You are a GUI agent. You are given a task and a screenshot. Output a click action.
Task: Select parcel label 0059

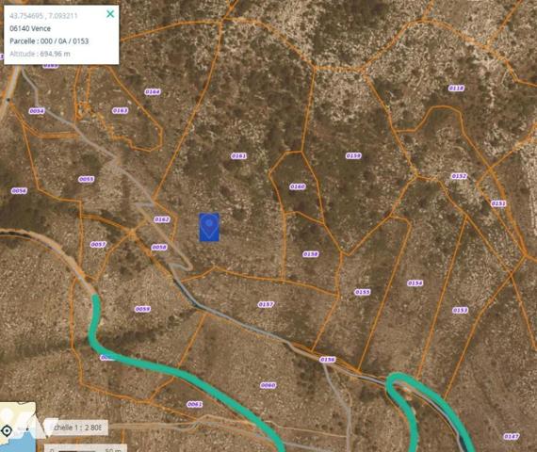coord(142,309)
